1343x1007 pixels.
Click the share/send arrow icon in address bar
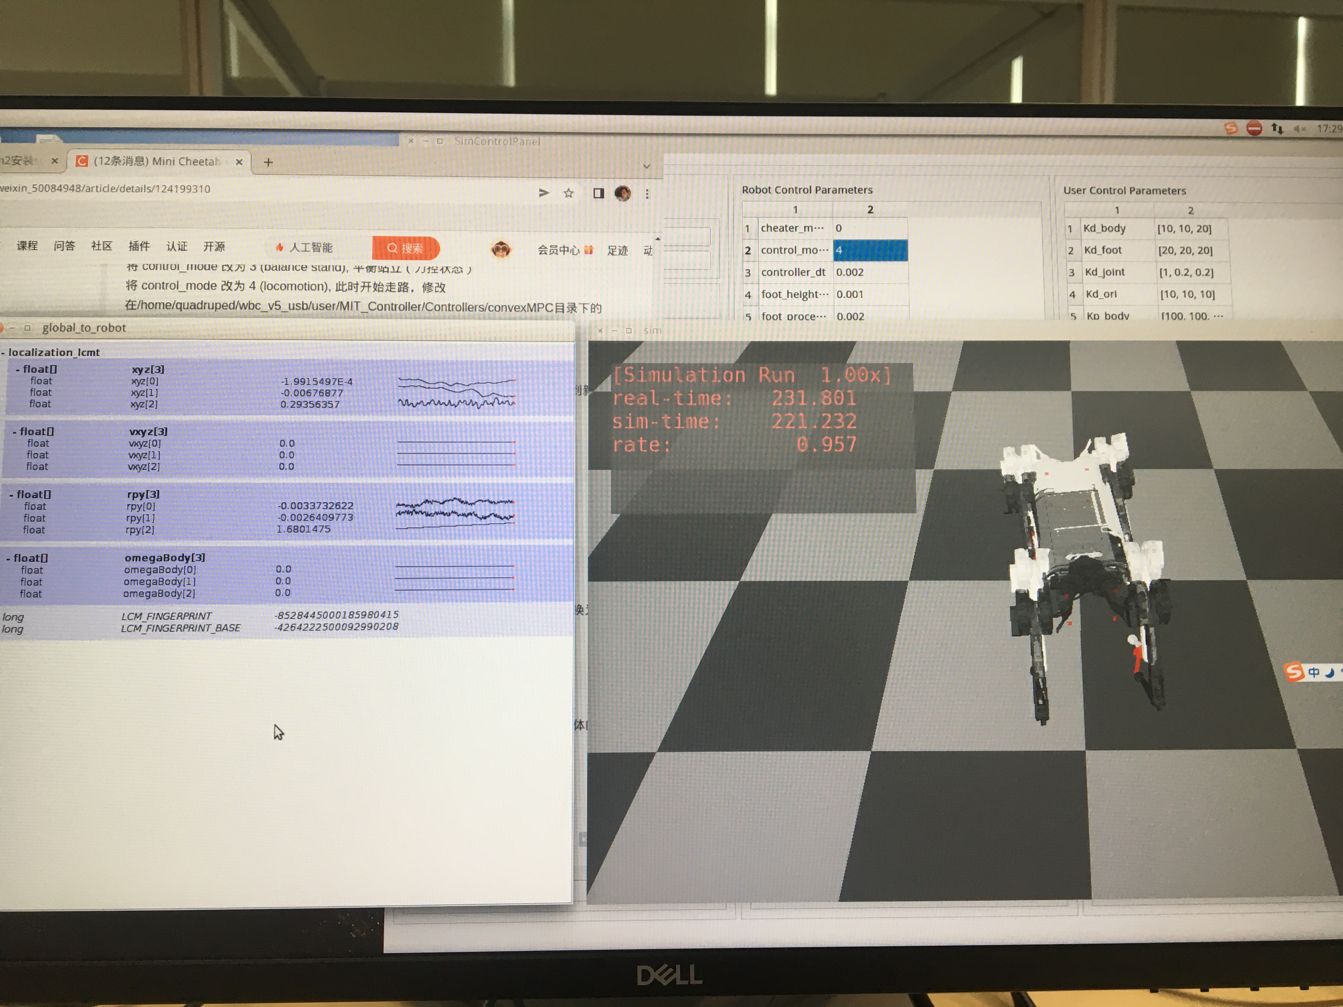(543, 192)
